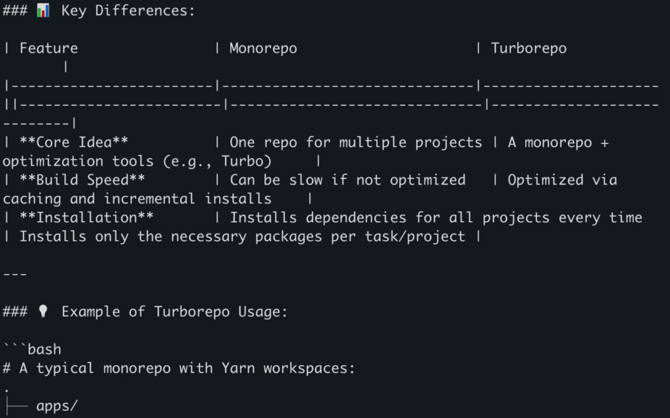The width and height of the screenshot is (670, 418).
Task: Click the '```bash' code fence line
Action: pyautogui.click(x=32, y=349)
